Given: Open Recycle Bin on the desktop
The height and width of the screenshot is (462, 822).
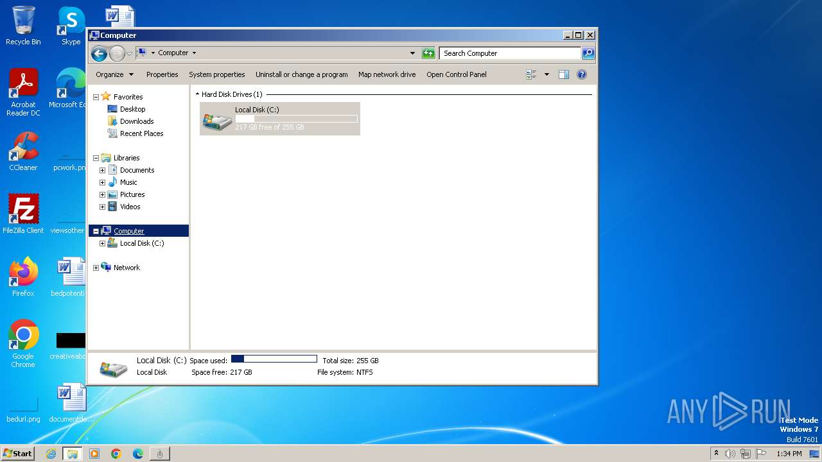Looking at the screenshot, I should click(23, 26).
